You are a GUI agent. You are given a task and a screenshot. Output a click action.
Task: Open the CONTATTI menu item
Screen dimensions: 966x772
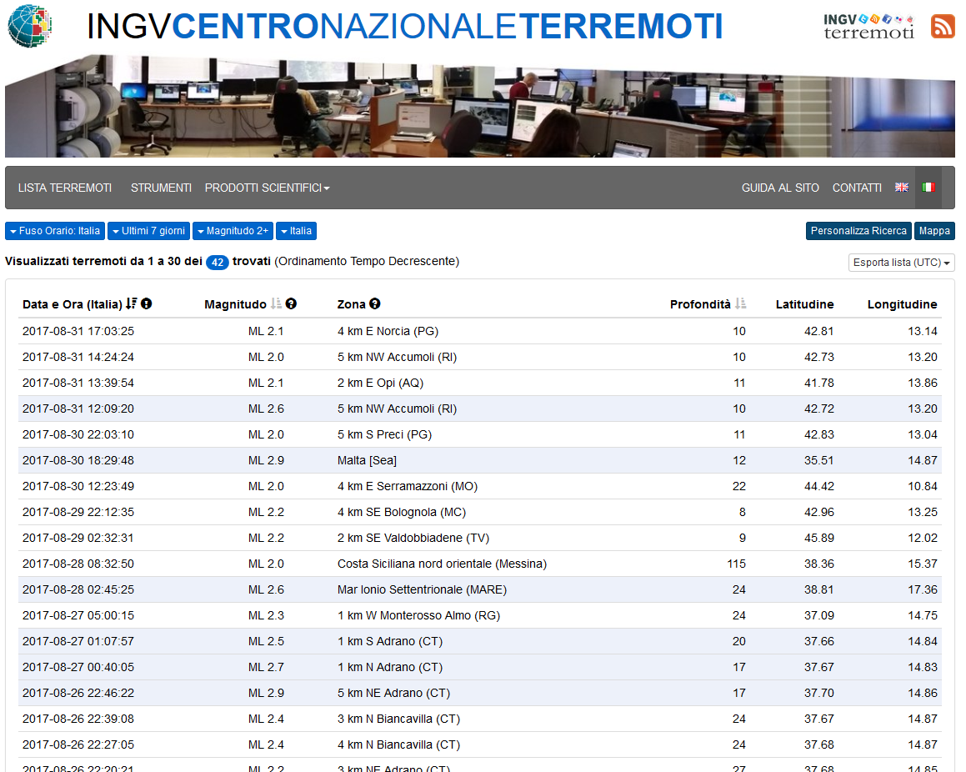[x=857, y=188]
